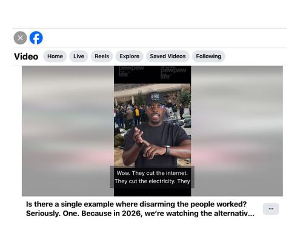The height and width of the screenshot is (247, 303).
Task: Open the Reels tab
Action: pos(102,56)
